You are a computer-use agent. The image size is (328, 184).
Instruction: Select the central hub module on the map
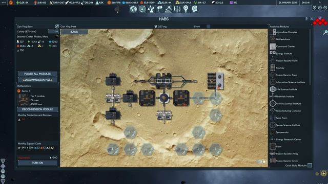pos(164,98)
